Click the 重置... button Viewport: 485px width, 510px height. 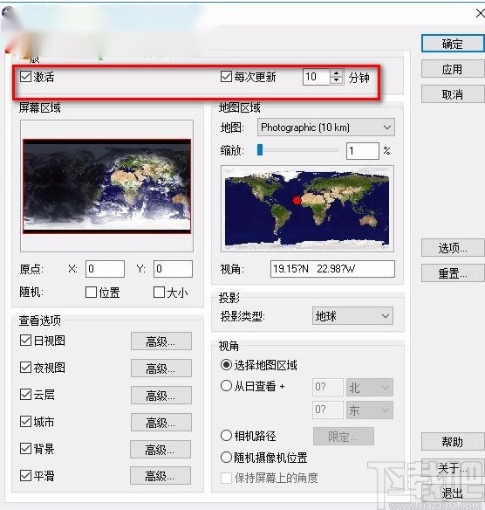point(452,273)
